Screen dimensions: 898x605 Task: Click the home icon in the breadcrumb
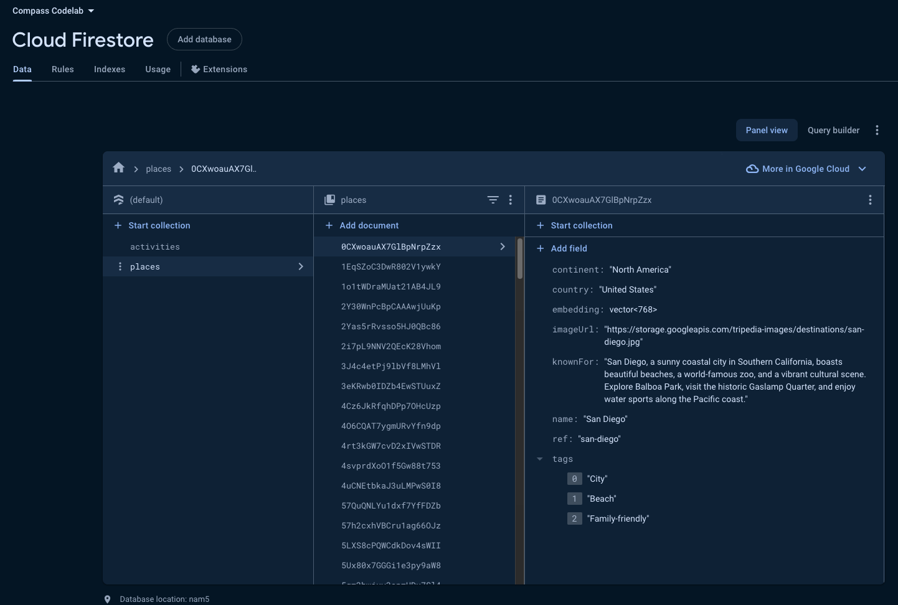(x=118, y=168)
